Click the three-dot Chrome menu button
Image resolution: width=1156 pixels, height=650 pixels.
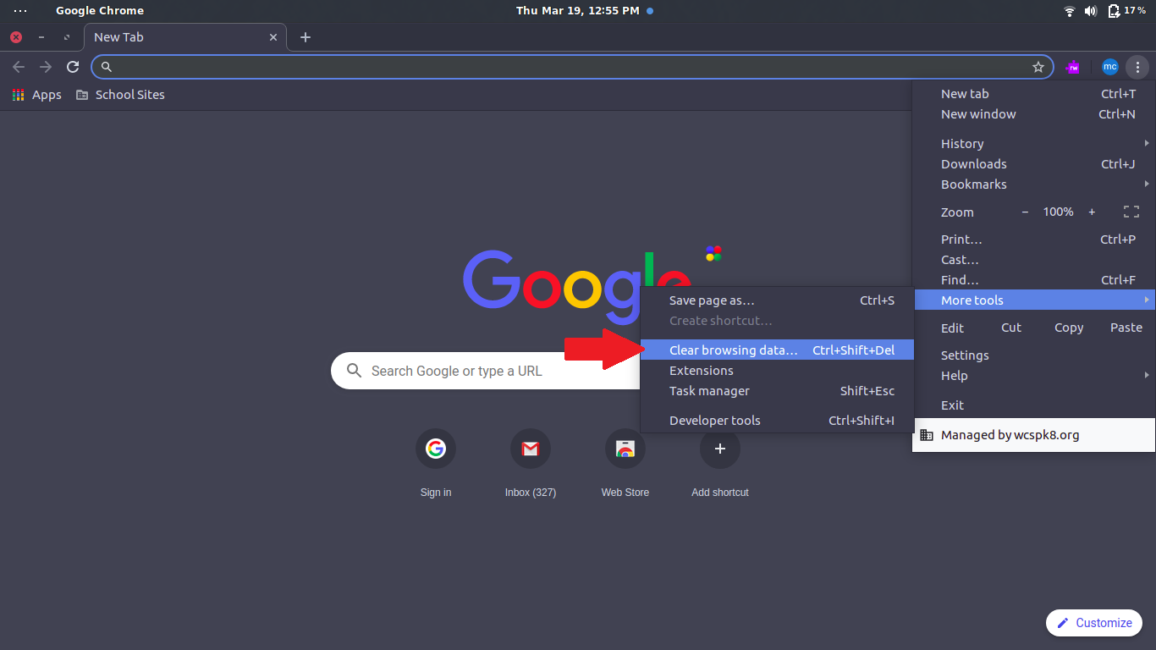(x=1138, y=67)
